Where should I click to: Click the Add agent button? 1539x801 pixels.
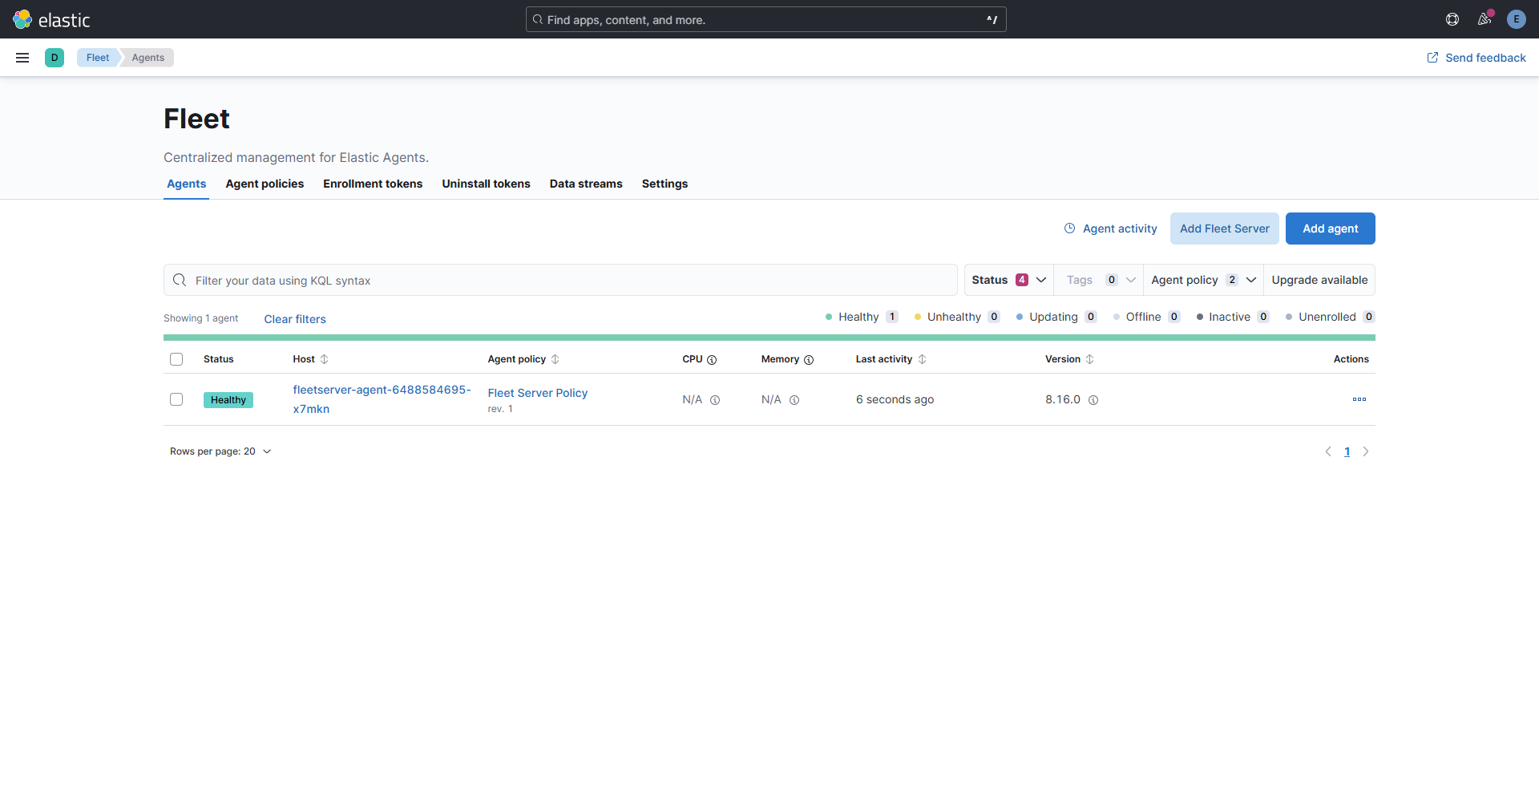point(1330,229)
